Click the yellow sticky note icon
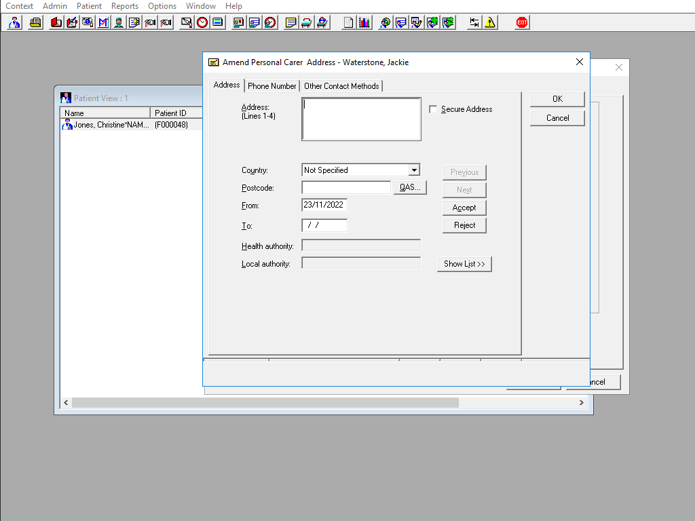 [x=290, y=22]
